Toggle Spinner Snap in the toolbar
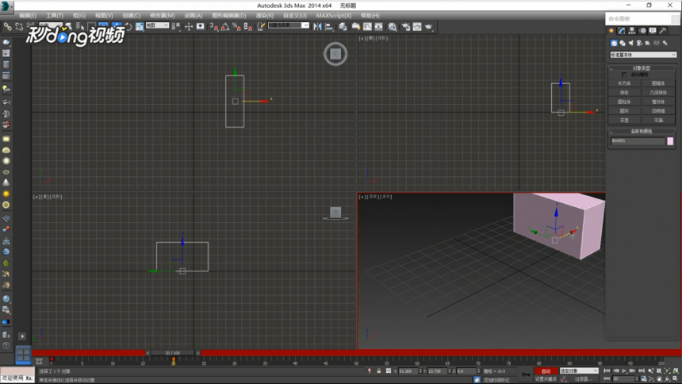This screenshot has width=682, height=384. [x=247, y=26]
